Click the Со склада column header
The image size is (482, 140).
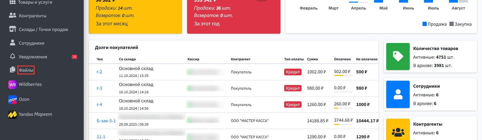click(127, 59)
